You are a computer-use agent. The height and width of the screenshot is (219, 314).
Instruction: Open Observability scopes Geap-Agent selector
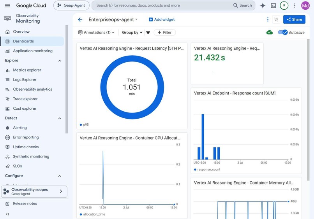(34, 192)
